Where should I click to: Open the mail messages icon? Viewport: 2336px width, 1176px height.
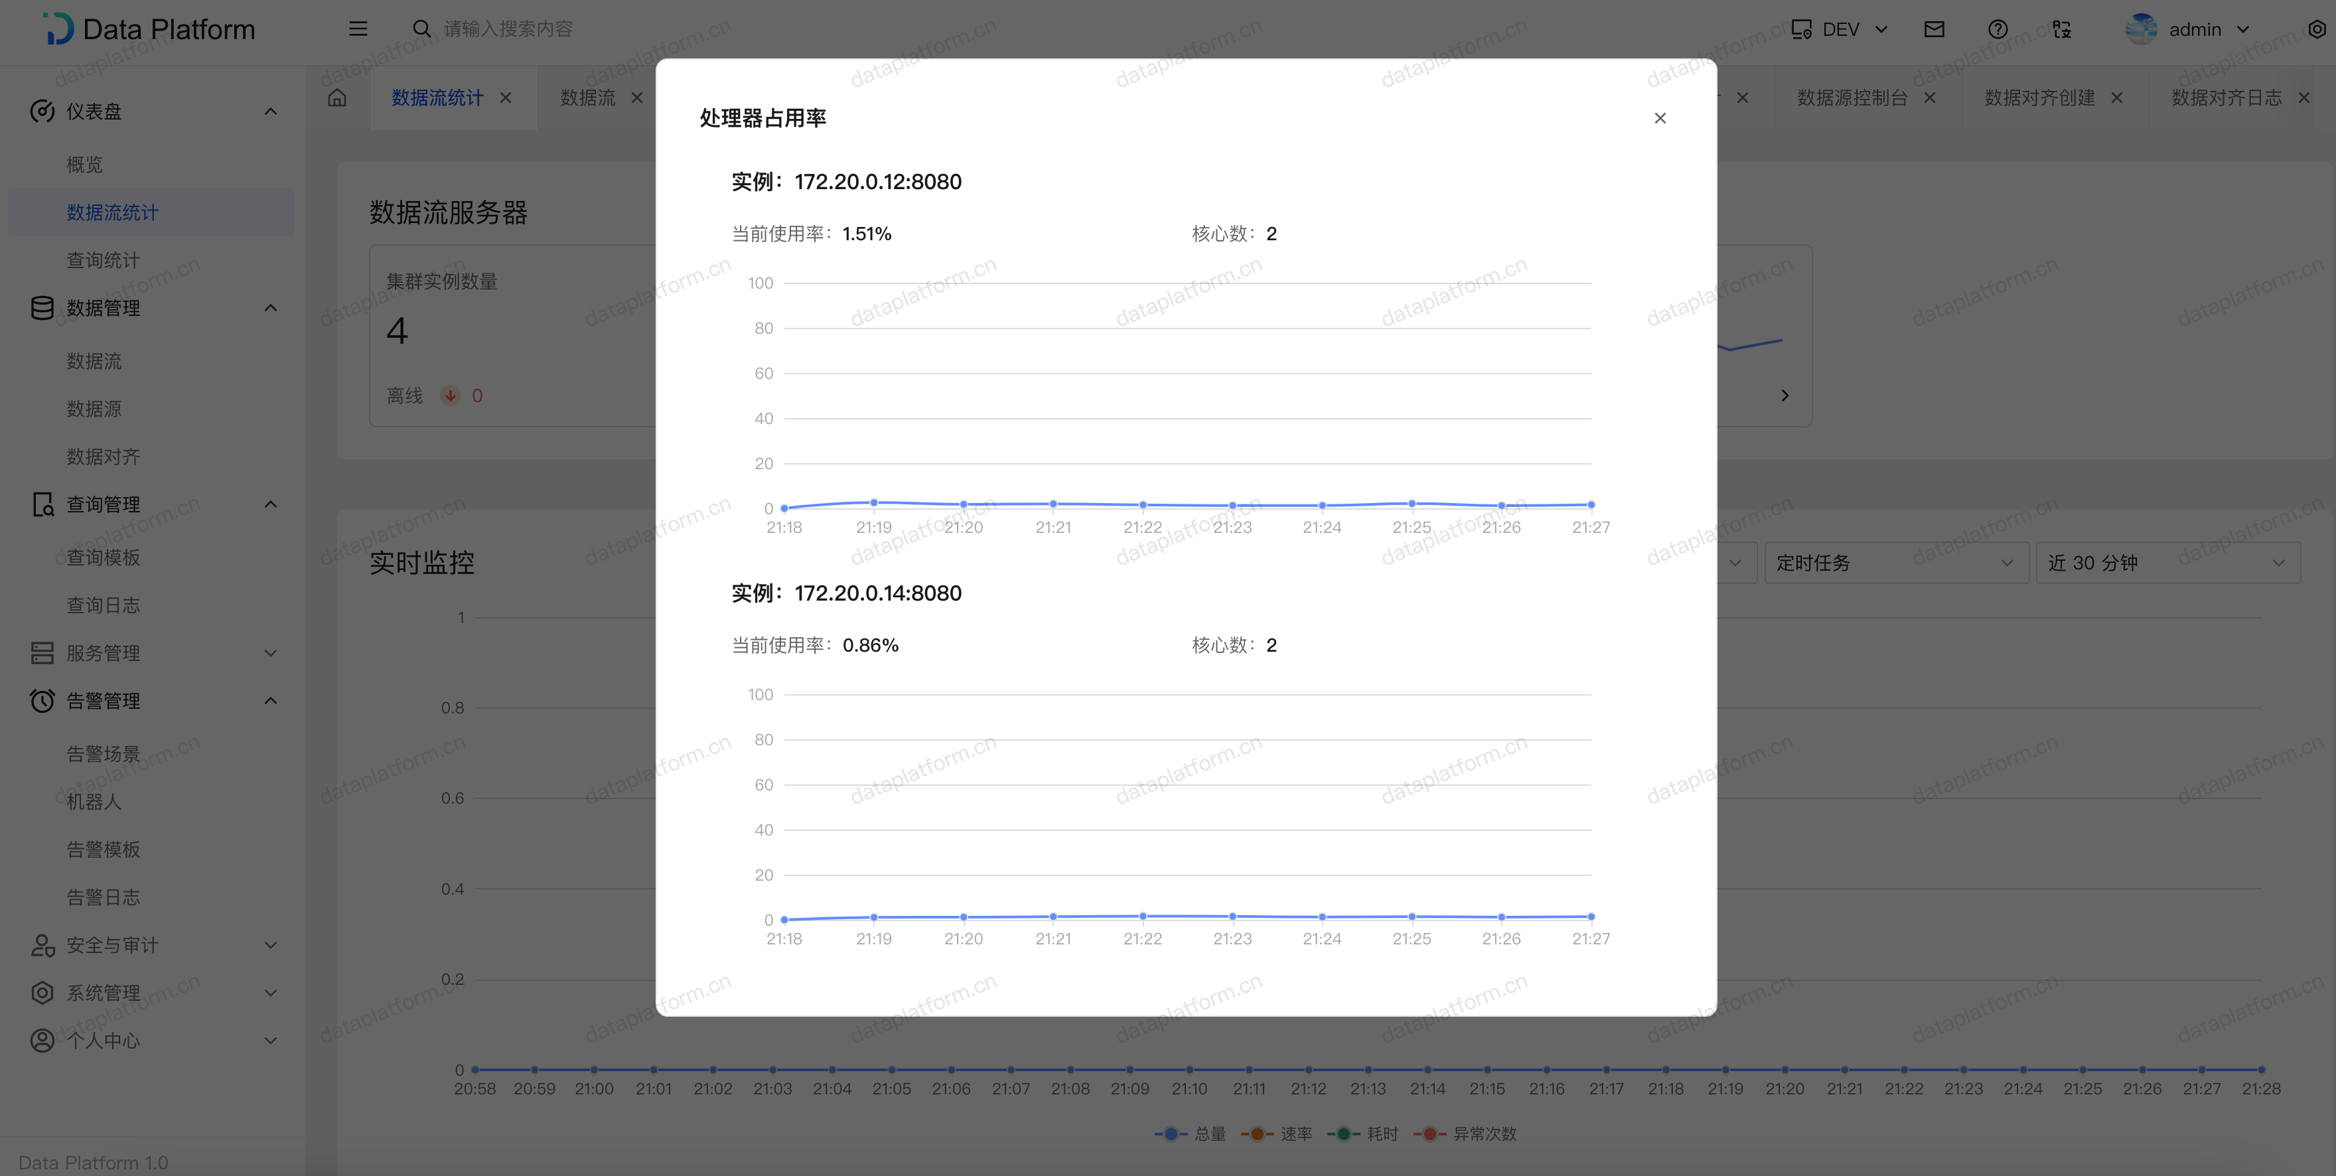1933,29
